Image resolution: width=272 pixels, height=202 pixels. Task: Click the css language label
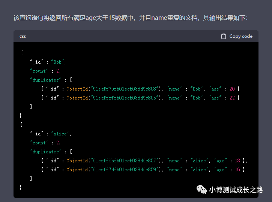(x=23, y=37)
